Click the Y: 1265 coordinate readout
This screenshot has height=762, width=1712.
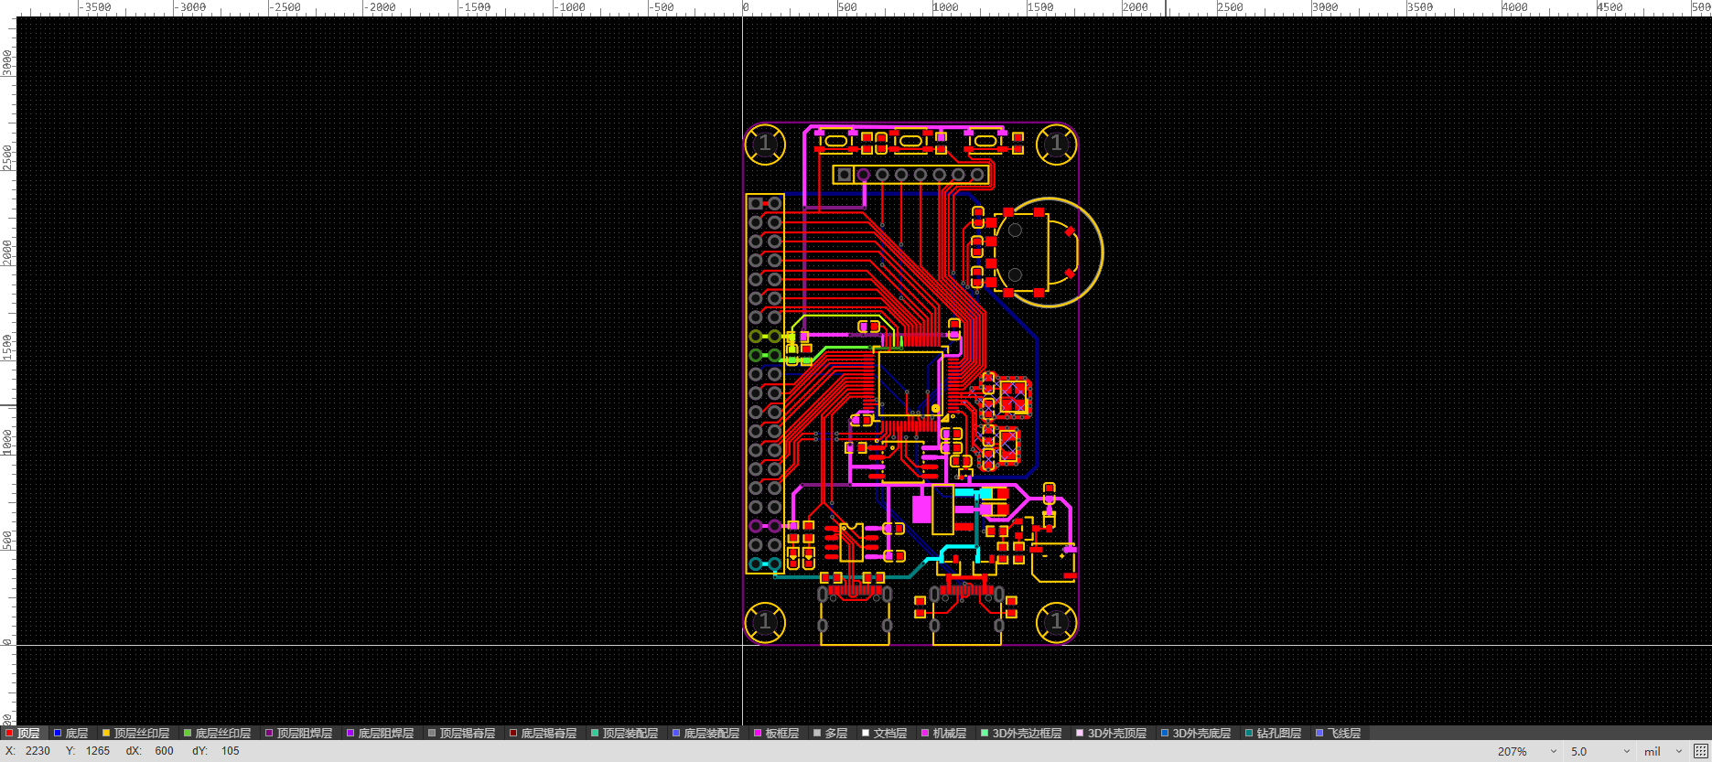(x=88, y=751)
